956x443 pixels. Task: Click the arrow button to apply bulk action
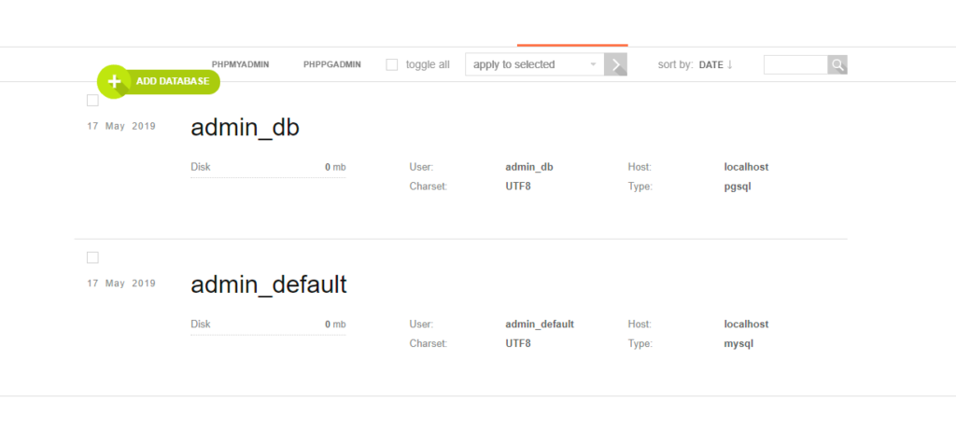616,64
